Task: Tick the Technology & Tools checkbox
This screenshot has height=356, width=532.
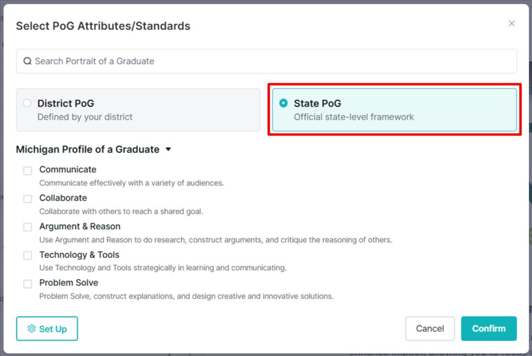Action: (27, 255)
